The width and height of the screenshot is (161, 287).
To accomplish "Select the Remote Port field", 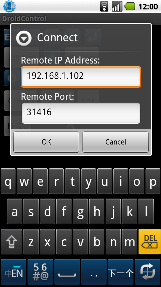I will click(x=81, y=113).
